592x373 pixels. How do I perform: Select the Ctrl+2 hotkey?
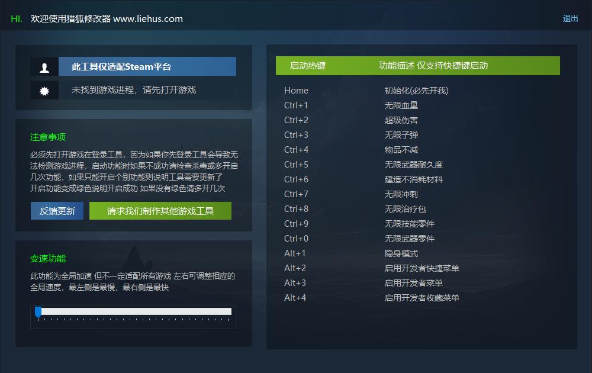coord(296,120)
